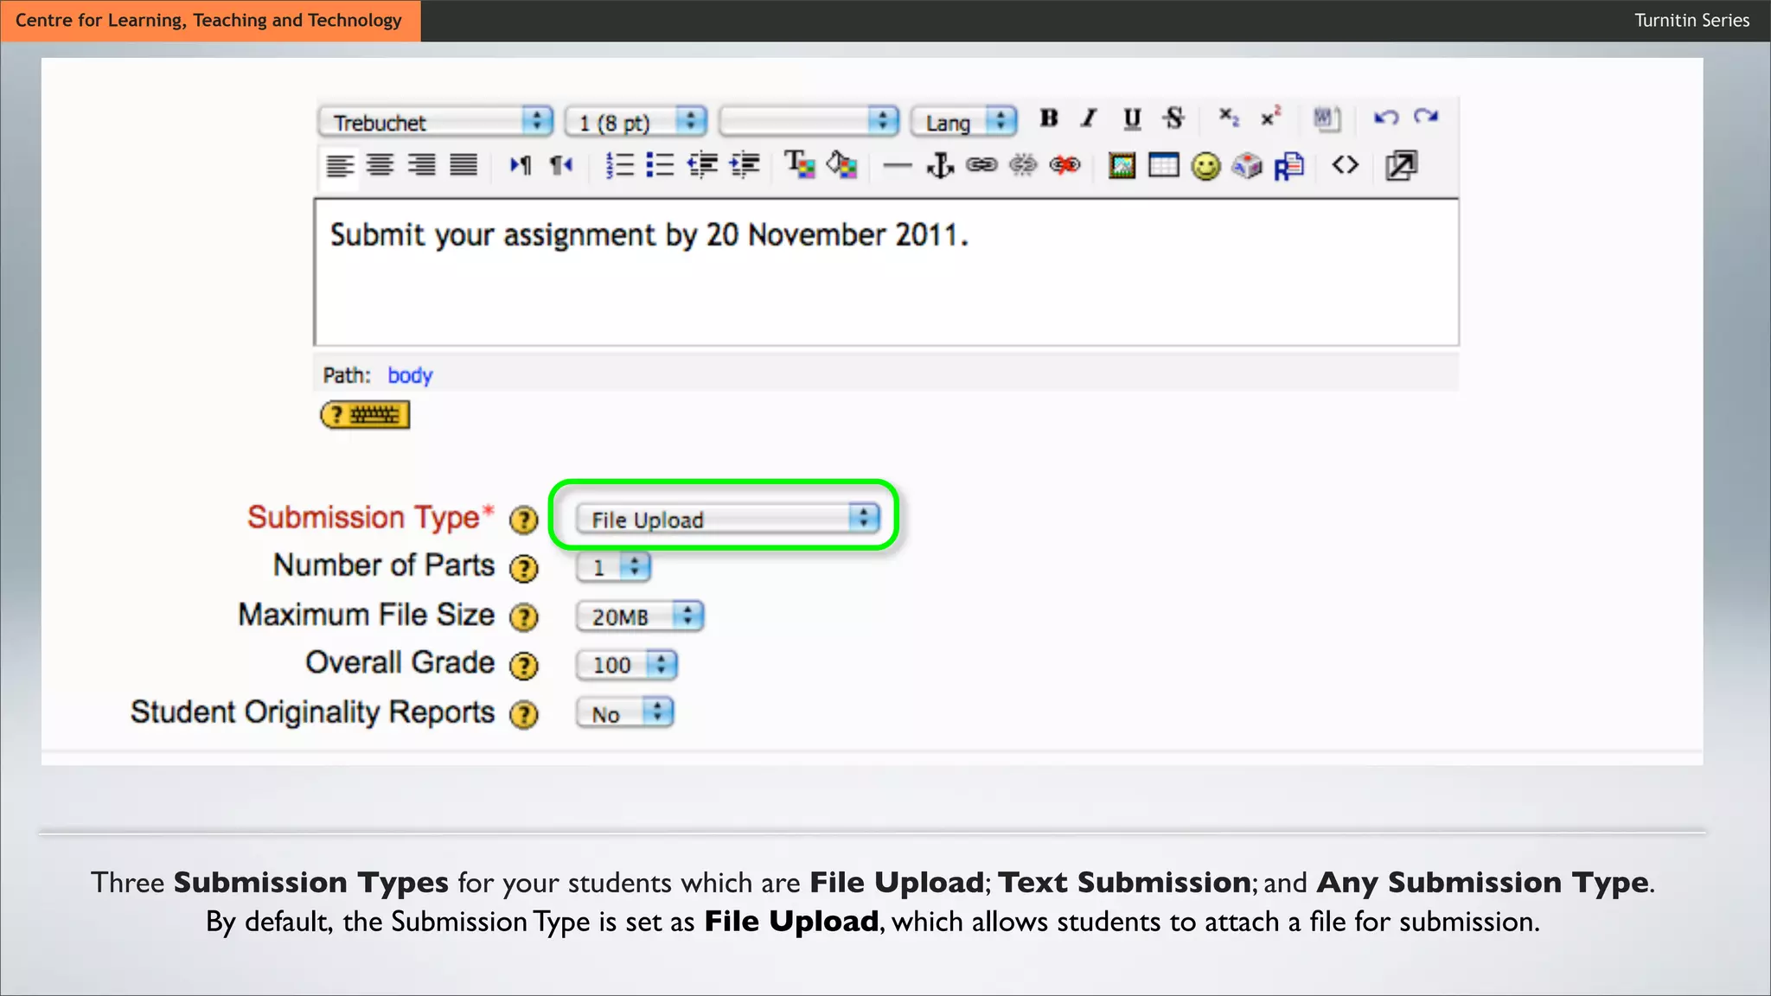1771x996 pixels.
Task: Open help for Student Originality Reports
Action: (523, 715)
